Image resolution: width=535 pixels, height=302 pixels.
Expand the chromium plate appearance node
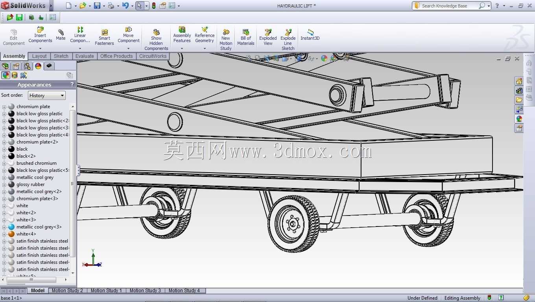[4, 107]
